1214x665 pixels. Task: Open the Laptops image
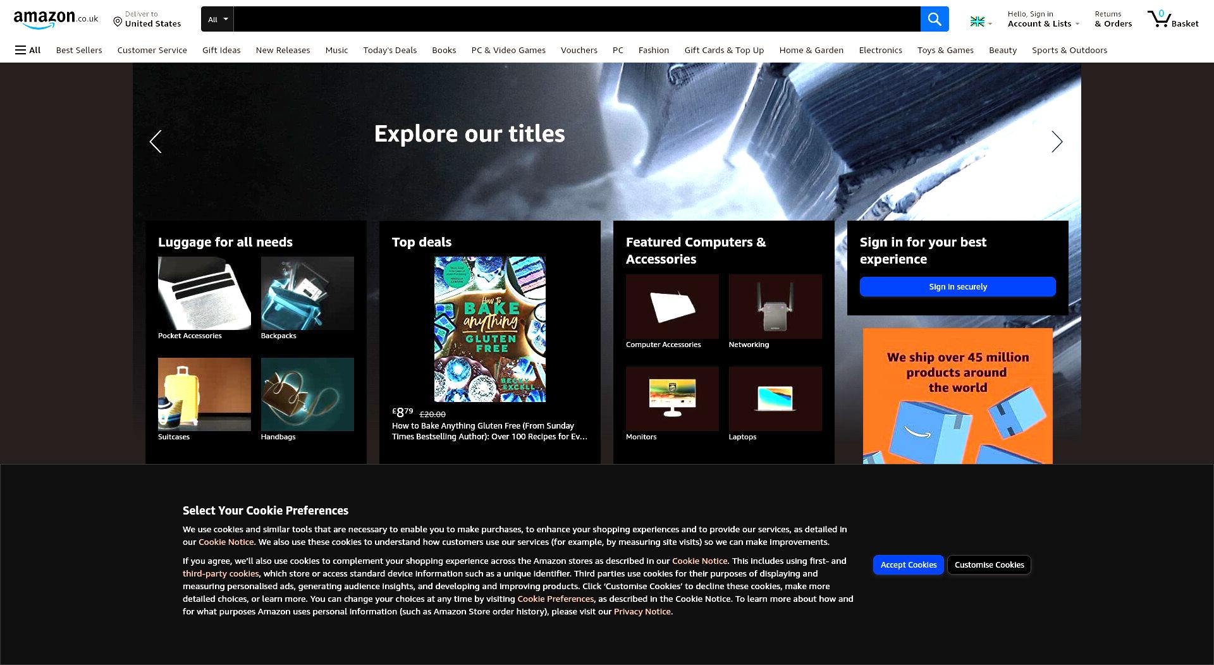775,399
